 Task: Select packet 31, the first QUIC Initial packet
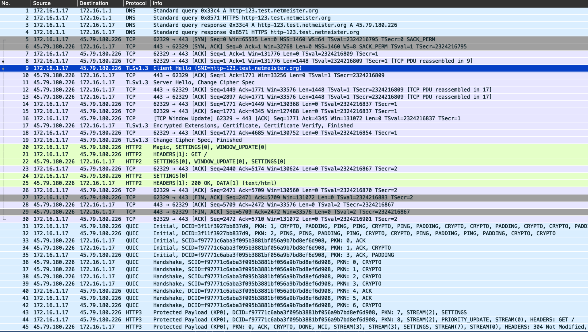(201, 226)
